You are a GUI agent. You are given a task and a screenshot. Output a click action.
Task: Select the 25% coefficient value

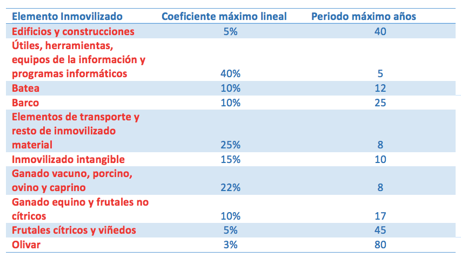[230, 145]
